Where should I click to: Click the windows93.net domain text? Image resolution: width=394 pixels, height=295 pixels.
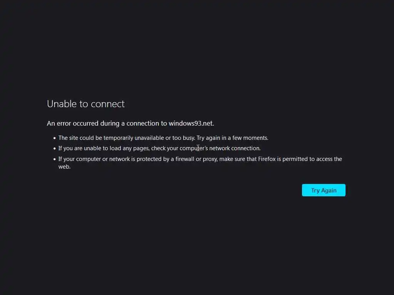tap(191, 123)
